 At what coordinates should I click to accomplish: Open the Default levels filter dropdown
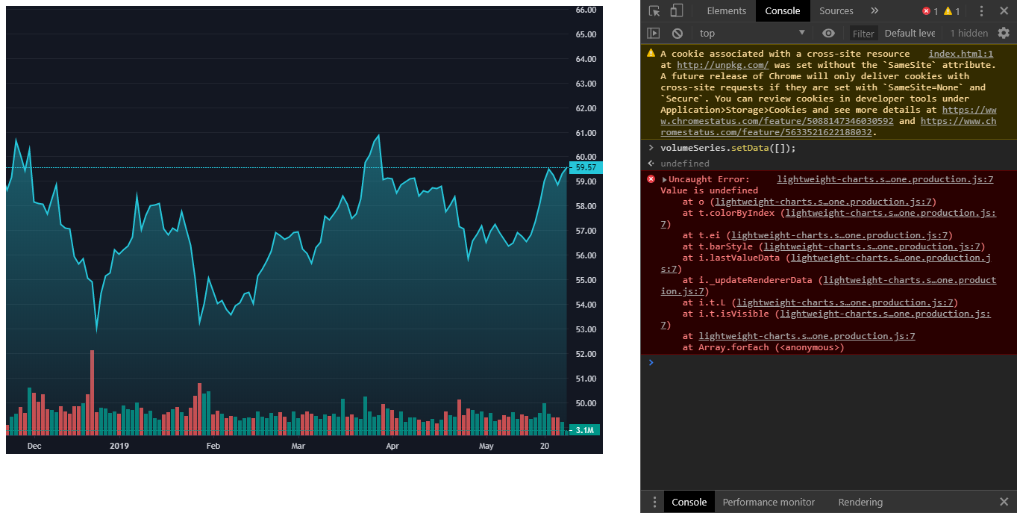tap(910, 32)
